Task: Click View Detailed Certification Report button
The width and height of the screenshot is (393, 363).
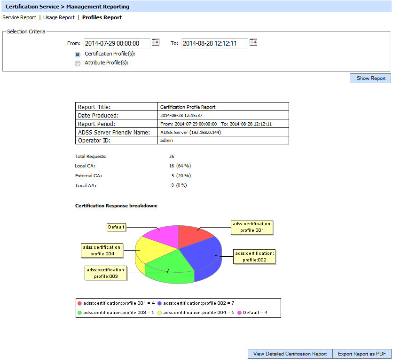Action: click(290, 354)
